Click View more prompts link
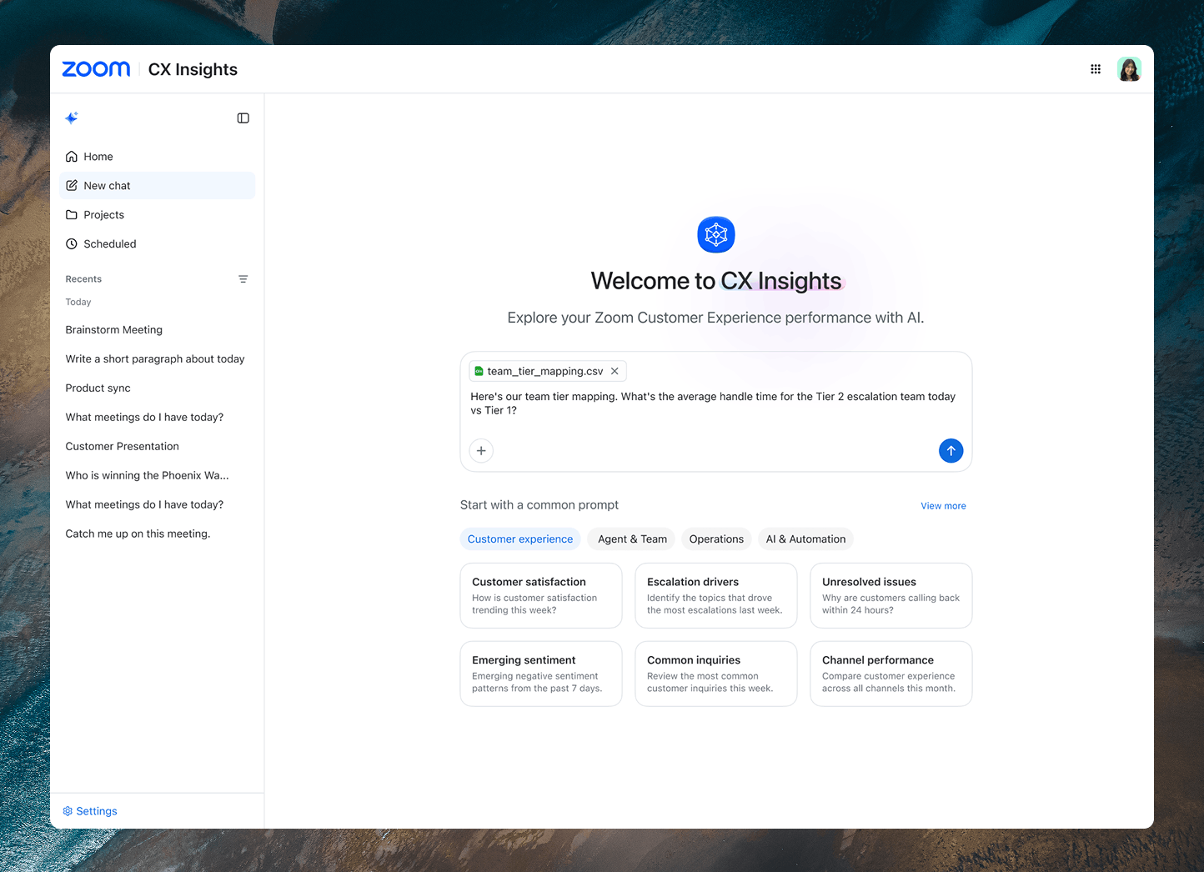 943,506
